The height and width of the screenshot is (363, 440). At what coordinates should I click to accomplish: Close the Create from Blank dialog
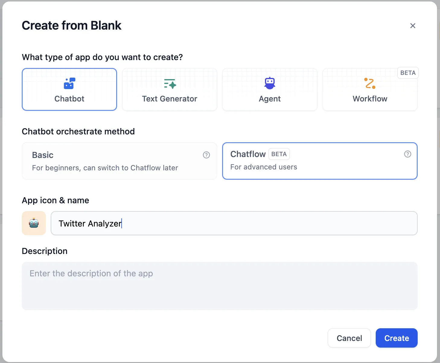[x=413, y=26]
